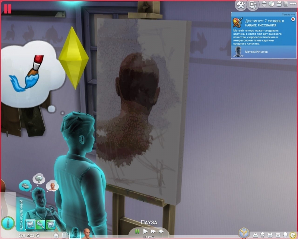Open the Inventory panel box icon
Screen dimensions: 298x239
[x=278, y=235]
